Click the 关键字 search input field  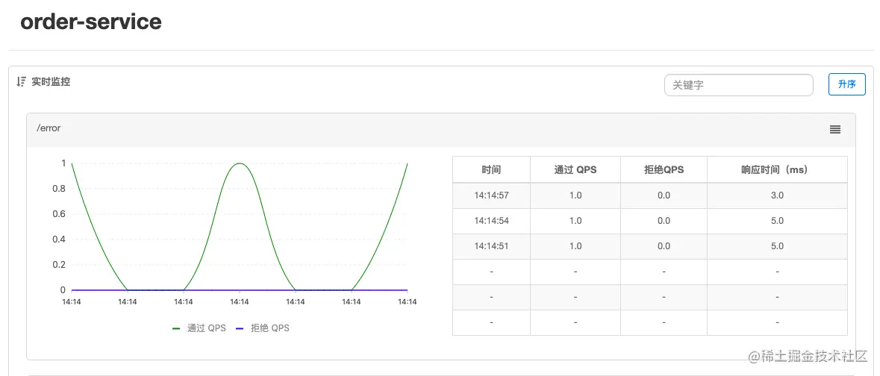click(739, 85)
